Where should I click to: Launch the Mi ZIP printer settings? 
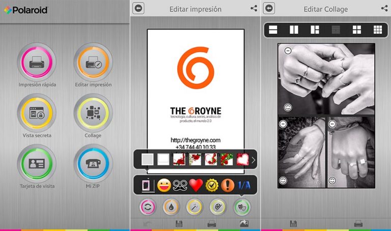tap(93, 163)
